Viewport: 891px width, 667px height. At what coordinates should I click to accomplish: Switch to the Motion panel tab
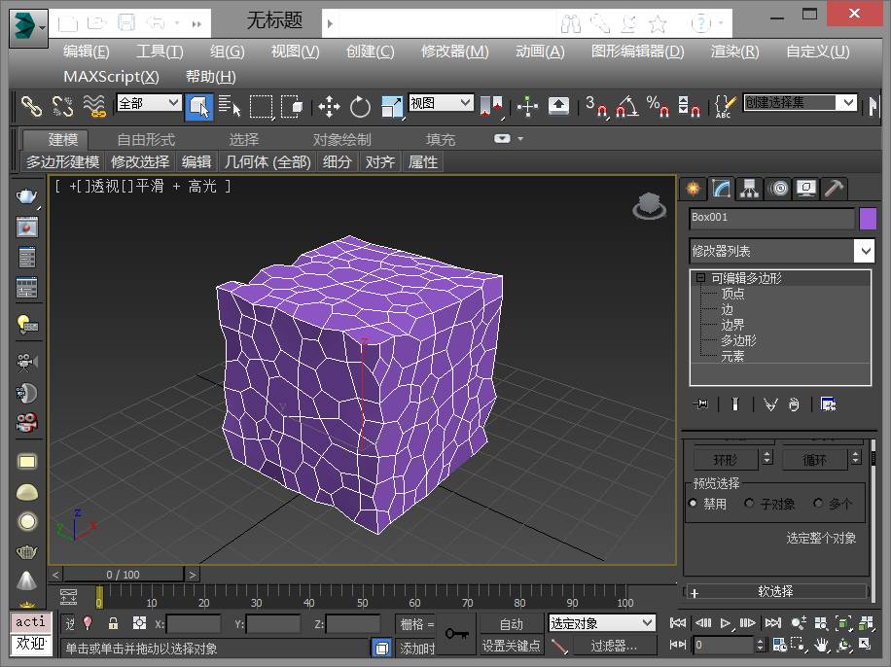click(x=779, y=189)
